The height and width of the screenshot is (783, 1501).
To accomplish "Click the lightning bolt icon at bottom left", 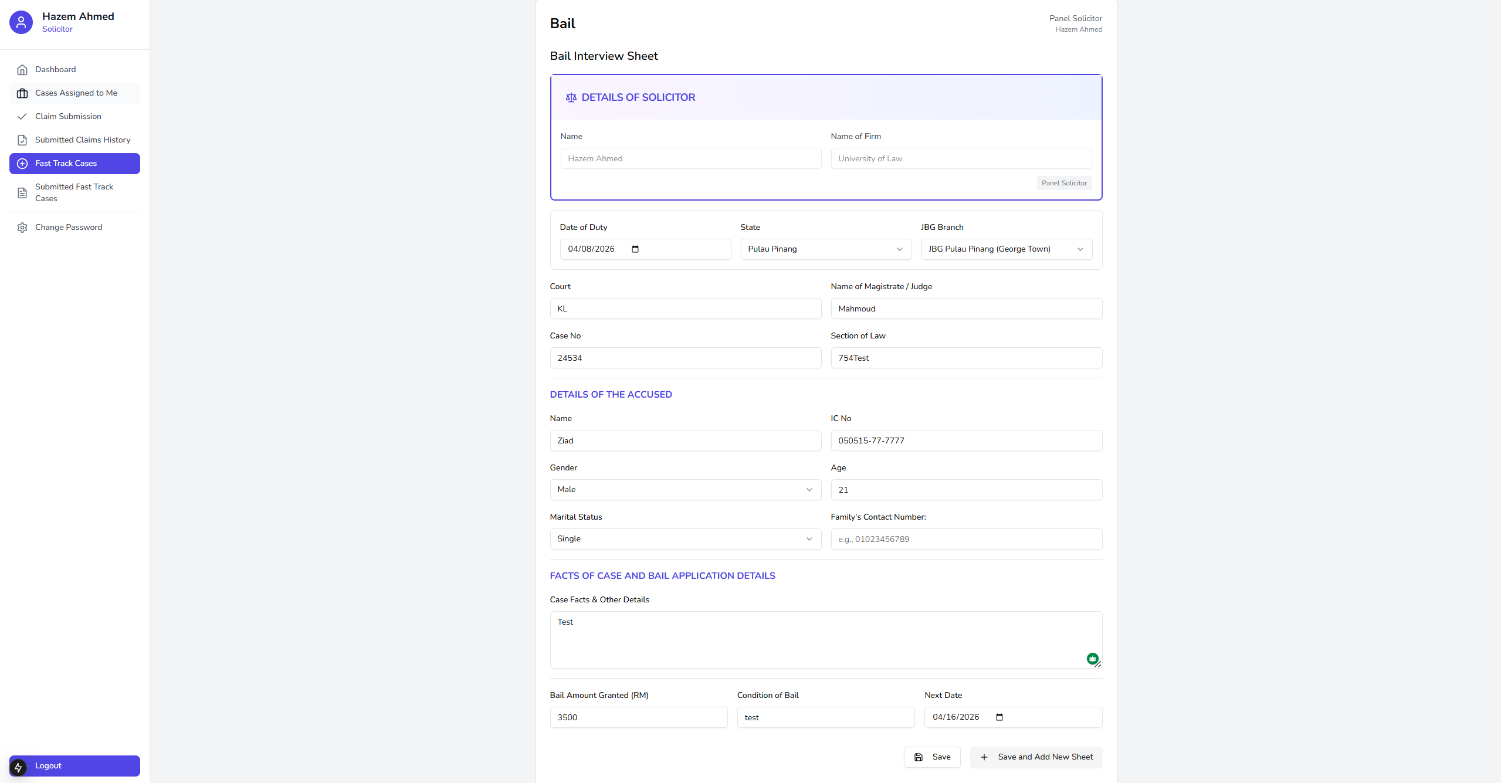I will pos(18,767).
